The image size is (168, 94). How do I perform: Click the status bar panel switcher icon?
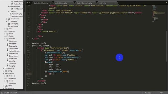coord(2,93)
